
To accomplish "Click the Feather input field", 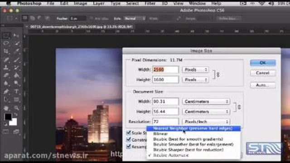I will point(77,19).
